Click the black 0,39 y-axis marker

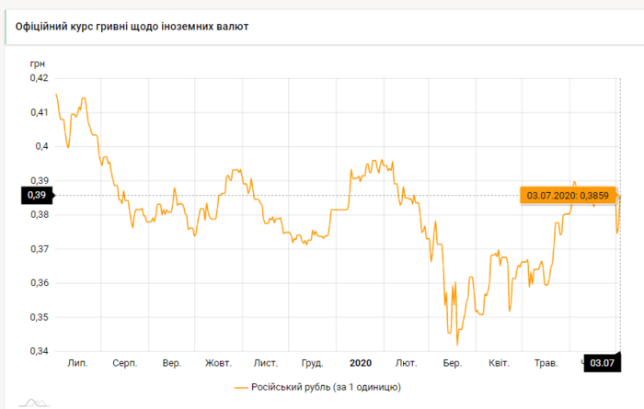[36, 196]
